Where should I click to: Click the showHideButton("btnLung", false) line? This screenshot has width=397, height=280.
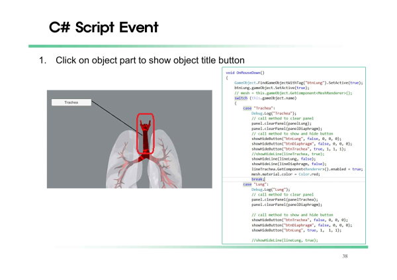tap(296, 139)
